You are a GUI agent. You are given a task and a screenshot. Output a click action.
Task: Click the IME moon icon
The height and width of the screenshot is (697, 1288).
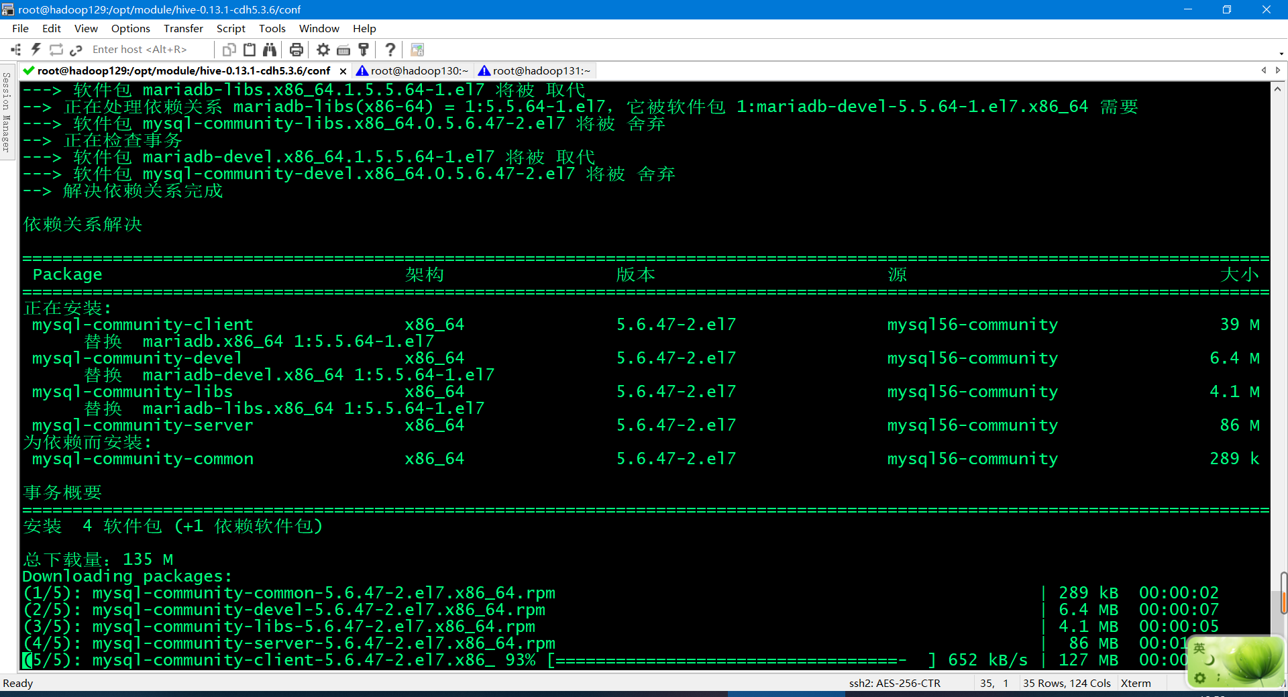[1210, 661]
